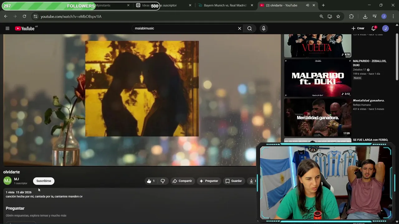Open the MALPARIDO ft. DUKI thumbnail

[x=318, y=78]
